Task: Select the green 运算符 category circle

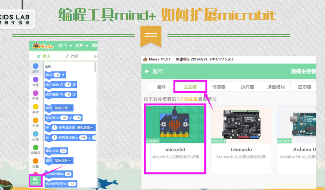Action: click(36, 147)
